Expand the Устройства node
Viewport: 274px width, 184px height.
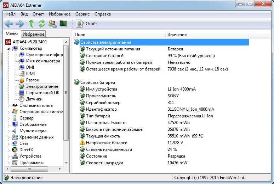(8, 157)
